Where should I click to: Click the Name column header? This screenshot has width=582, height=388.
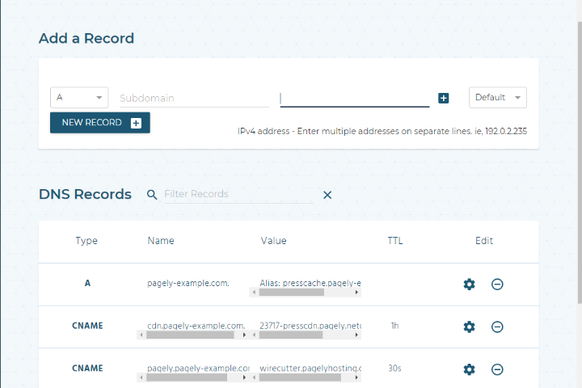[161, 241]
